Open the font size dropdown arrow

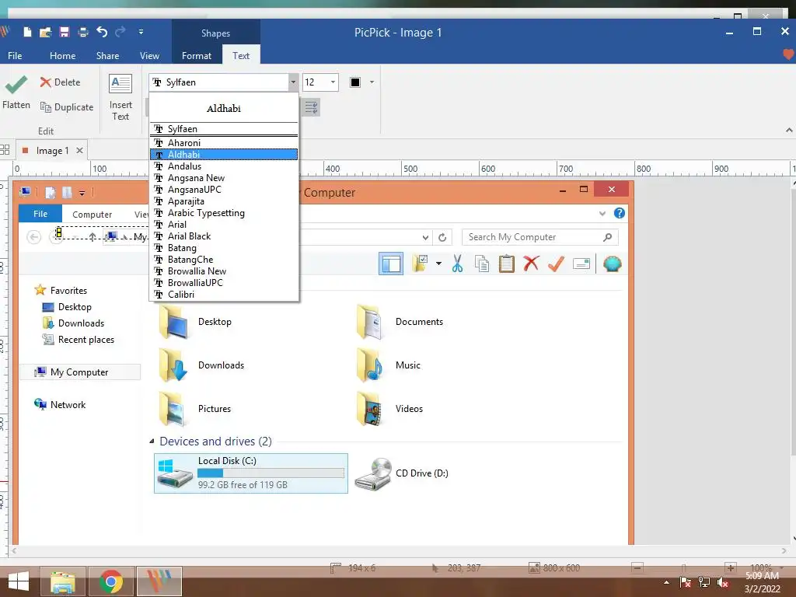point(333,82)
